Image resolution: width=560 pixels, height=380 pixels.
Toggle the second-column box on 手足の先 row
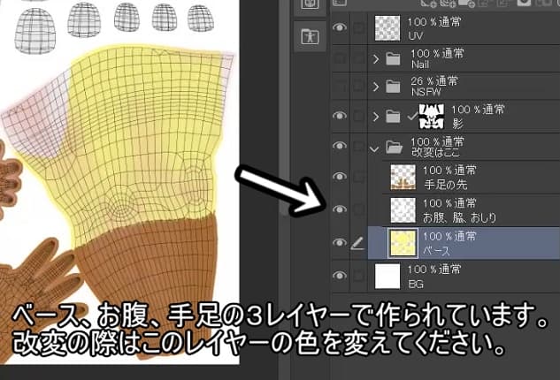358,177
